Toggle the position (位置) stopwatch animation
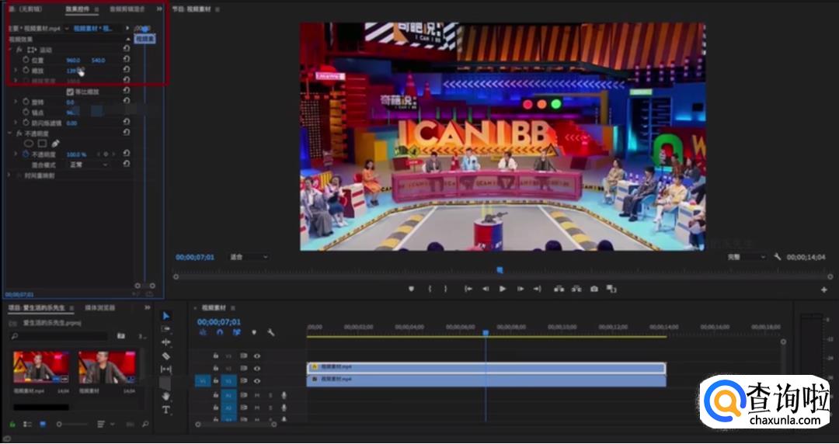839x444 pixels. click(26, 60)
